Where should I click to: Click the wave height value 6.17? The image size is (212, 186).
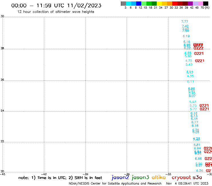(x=195, y=122)
